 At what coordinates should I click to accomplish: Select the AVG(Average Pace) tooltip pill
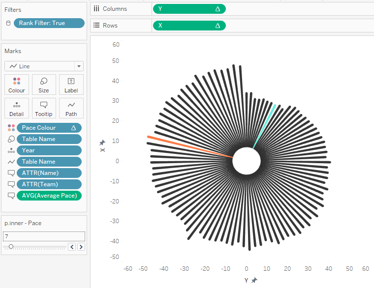point(49,196)
